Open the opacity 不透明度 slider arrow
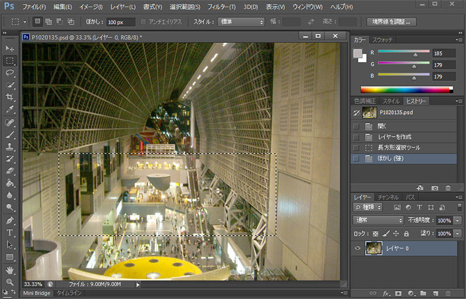466x299 pixels. (x=457, y=220)
